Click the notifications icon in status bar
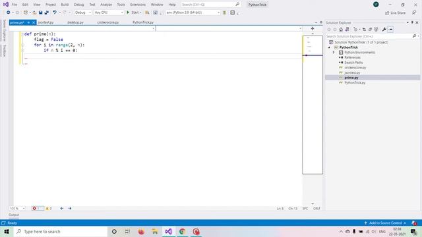 (414, 223)
